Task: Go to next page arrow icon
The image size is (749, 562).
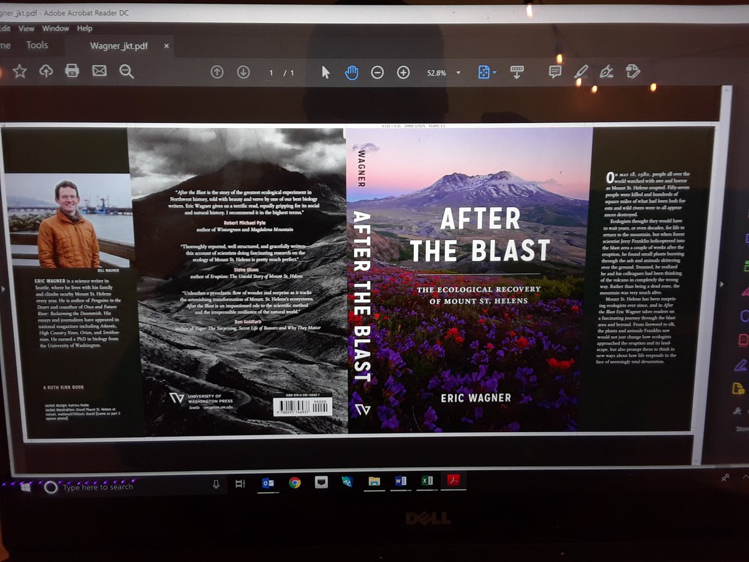Action: click(243, 72)
